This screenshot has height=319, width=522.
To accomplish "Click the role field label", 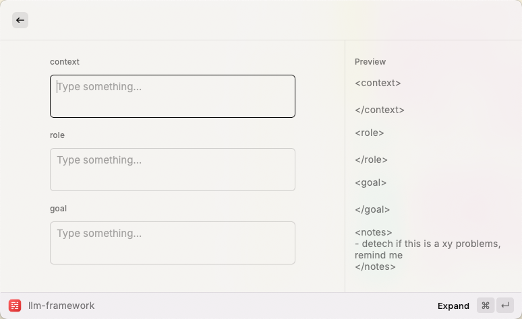I will coord(57,135).
